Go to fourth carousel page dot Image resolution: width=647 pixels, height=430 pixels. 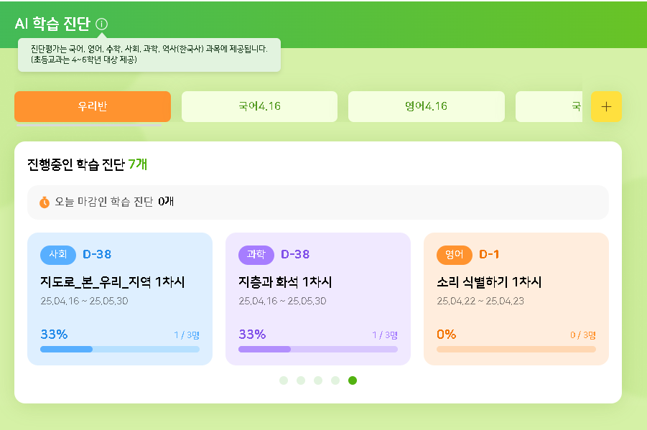335,380
